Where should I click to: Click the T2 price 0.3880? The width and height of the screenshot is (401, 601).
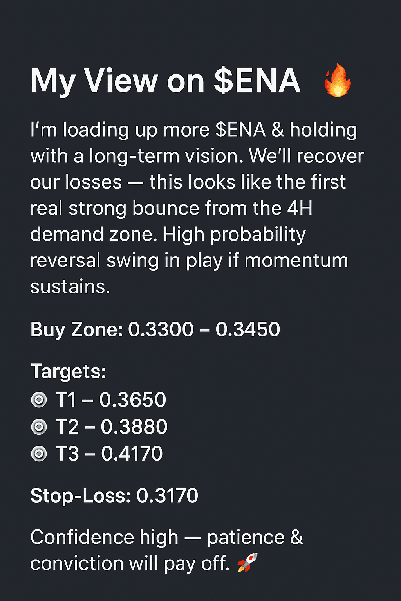tap(134, 427)
